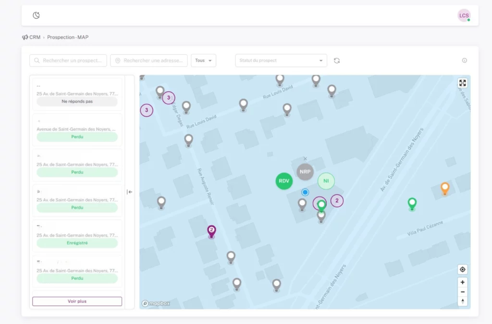Expand the Statut du prospect dropdown
The image size is (492, 324).
tap(281, 60)
